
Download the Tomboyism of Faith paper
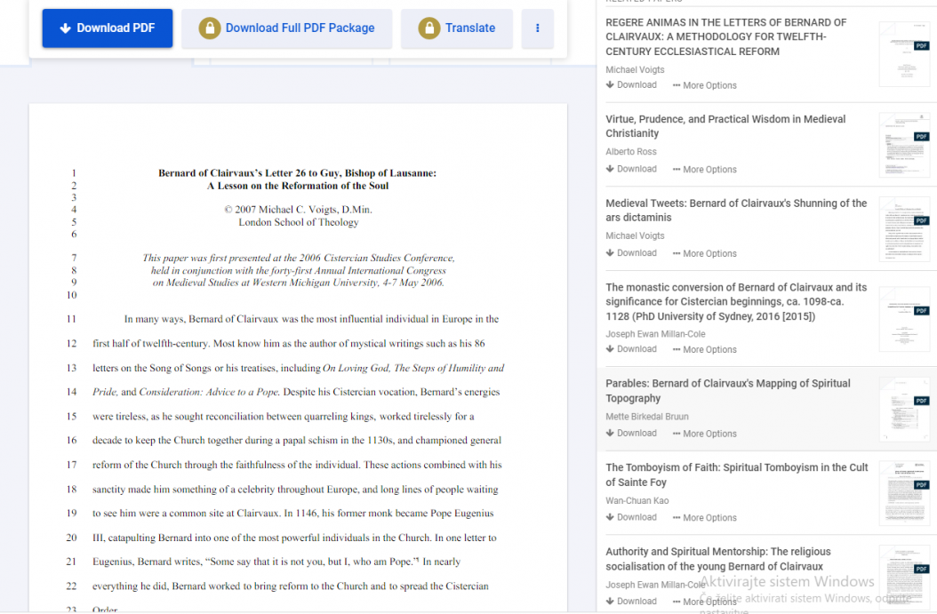tap(631, 518)
